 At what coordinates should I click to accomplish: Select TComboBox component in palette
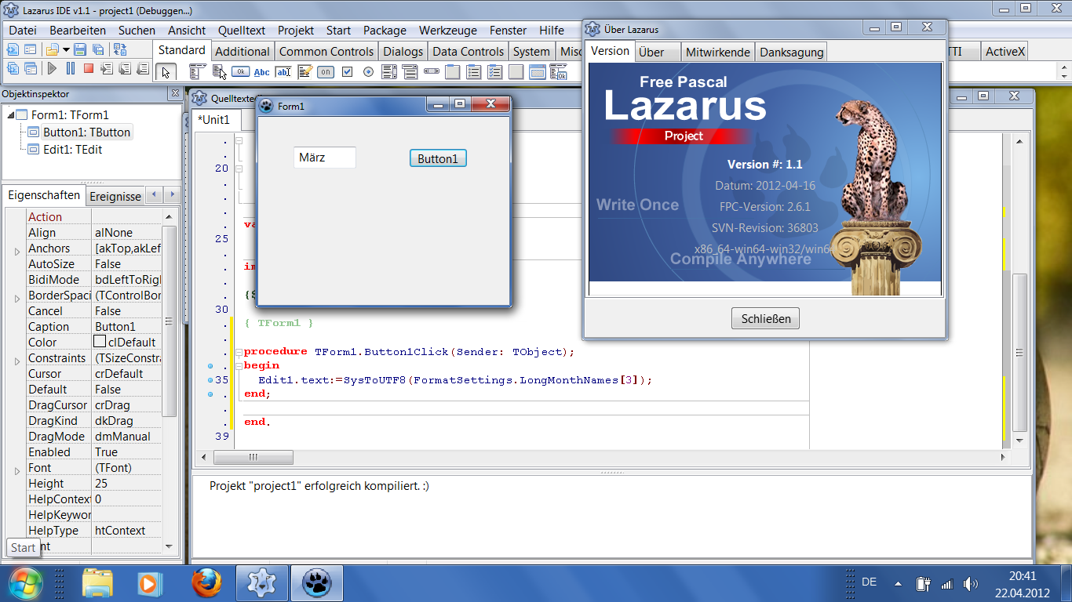410,71
